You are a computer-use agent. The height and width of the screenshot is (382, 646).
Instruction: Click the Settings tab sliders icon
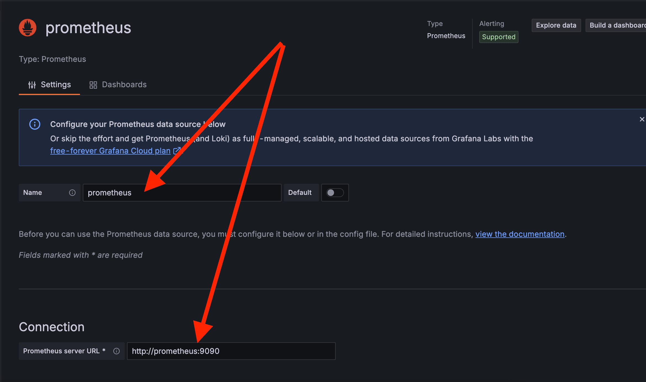[32, 85]
